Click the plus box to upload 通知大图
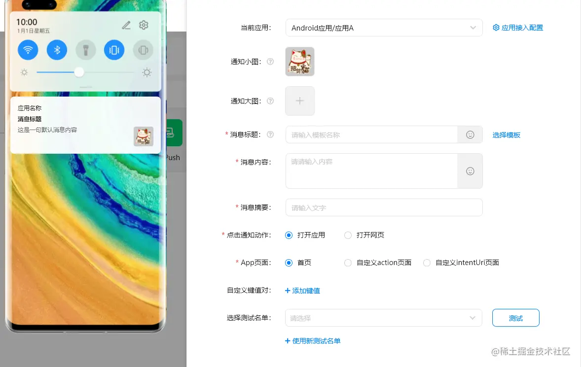The width and height of the screenshot is (581, 367). 300,101
